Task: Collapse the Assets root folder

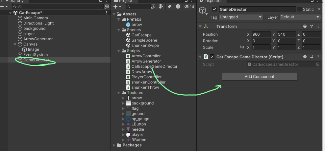Action: pos(114,14)
